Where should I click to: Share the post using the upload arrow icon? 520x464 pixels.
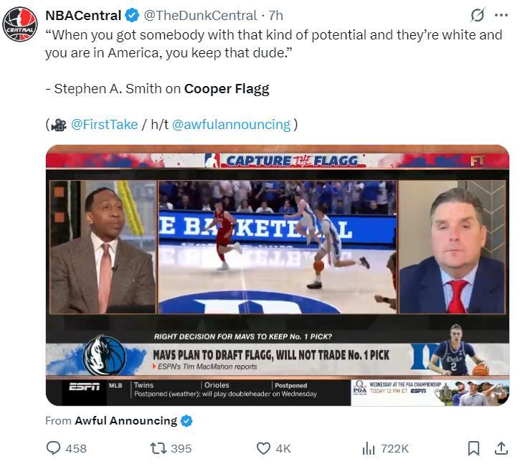click(501, 448)
